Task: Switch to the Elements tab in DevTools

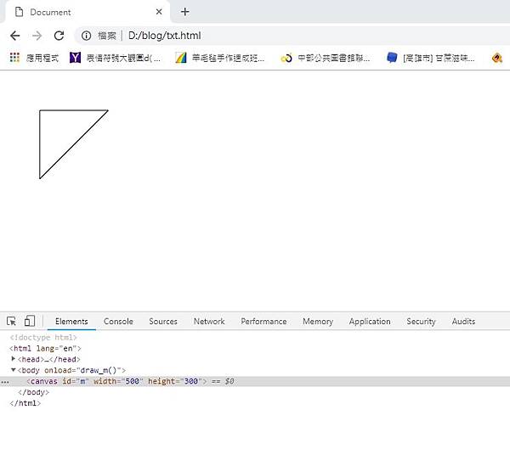Action: tap(71, 322)
